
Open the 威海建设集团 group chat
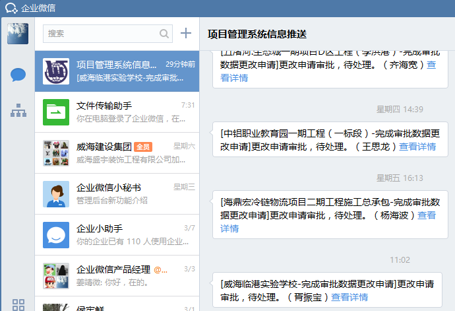click(x=117, y=153)
